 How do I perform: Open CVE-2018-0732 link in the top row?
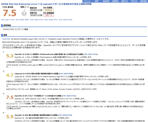point(37,20)
